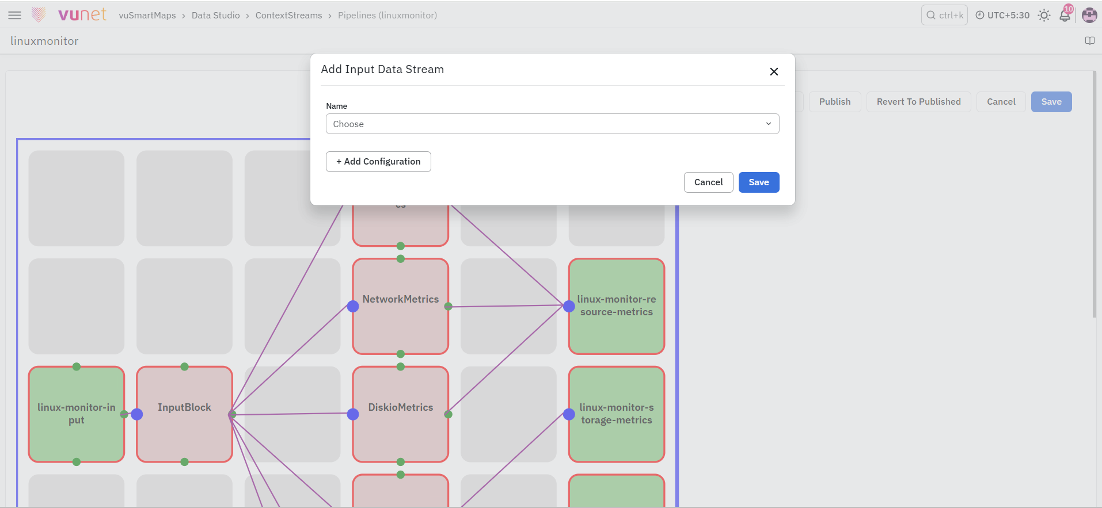Select the linux-monitor-input stream node
This screenshot has height=508, width=1102.
77,414
